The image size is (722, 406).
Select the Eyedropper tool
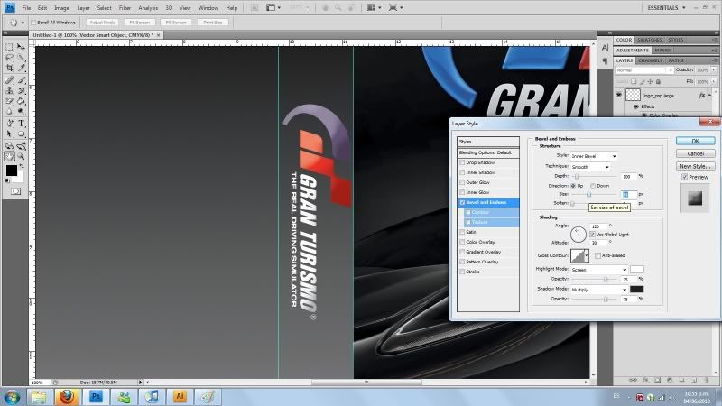point(21,68)
